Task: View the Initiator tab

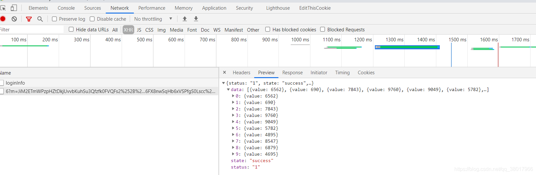Action: (x=319, y=73)
